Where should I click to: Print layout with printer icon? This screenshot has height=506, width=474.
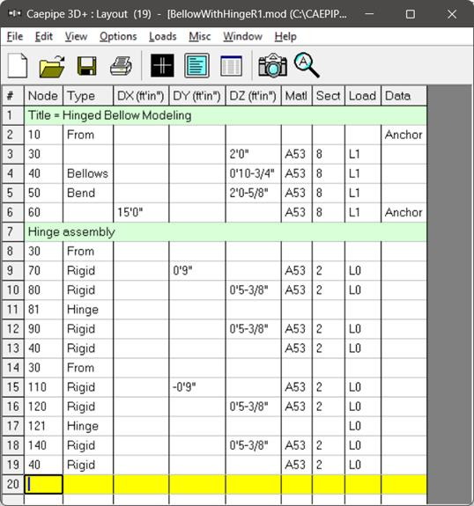(121, 66)
